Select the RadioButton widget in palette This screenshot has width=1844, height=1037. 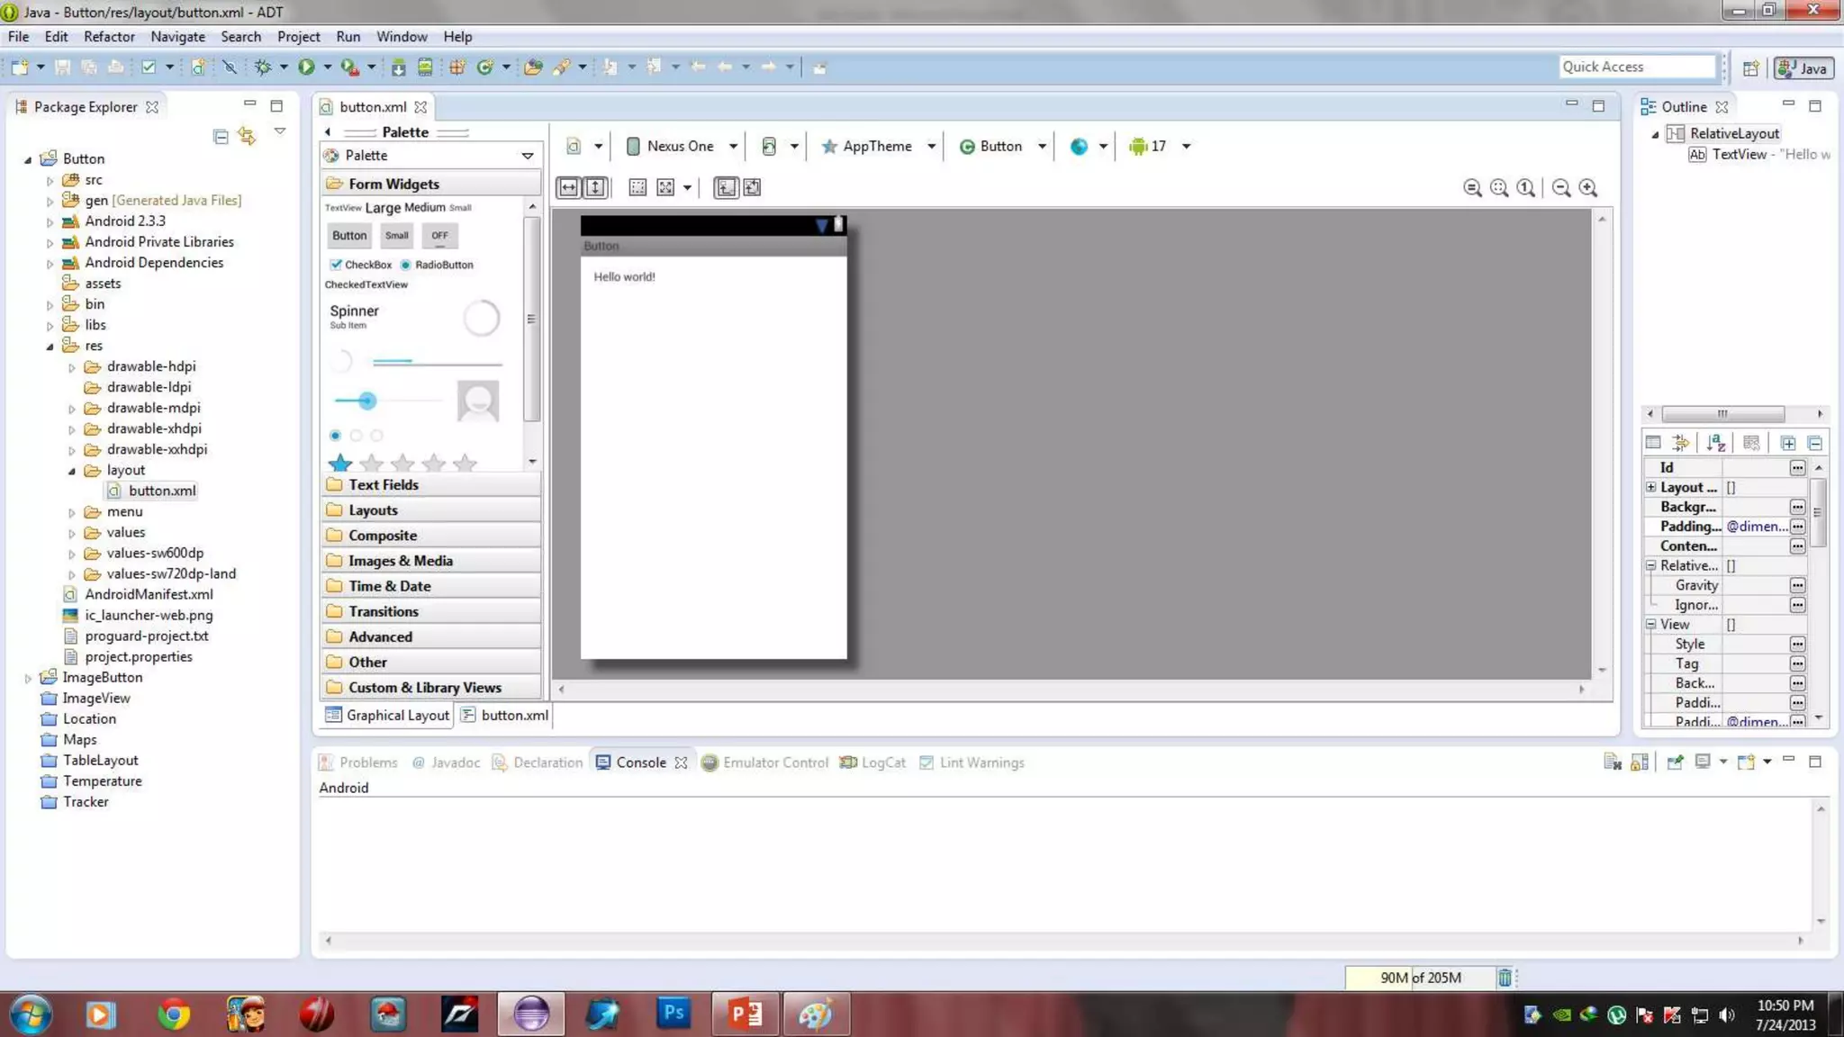(x=437, y=265)
